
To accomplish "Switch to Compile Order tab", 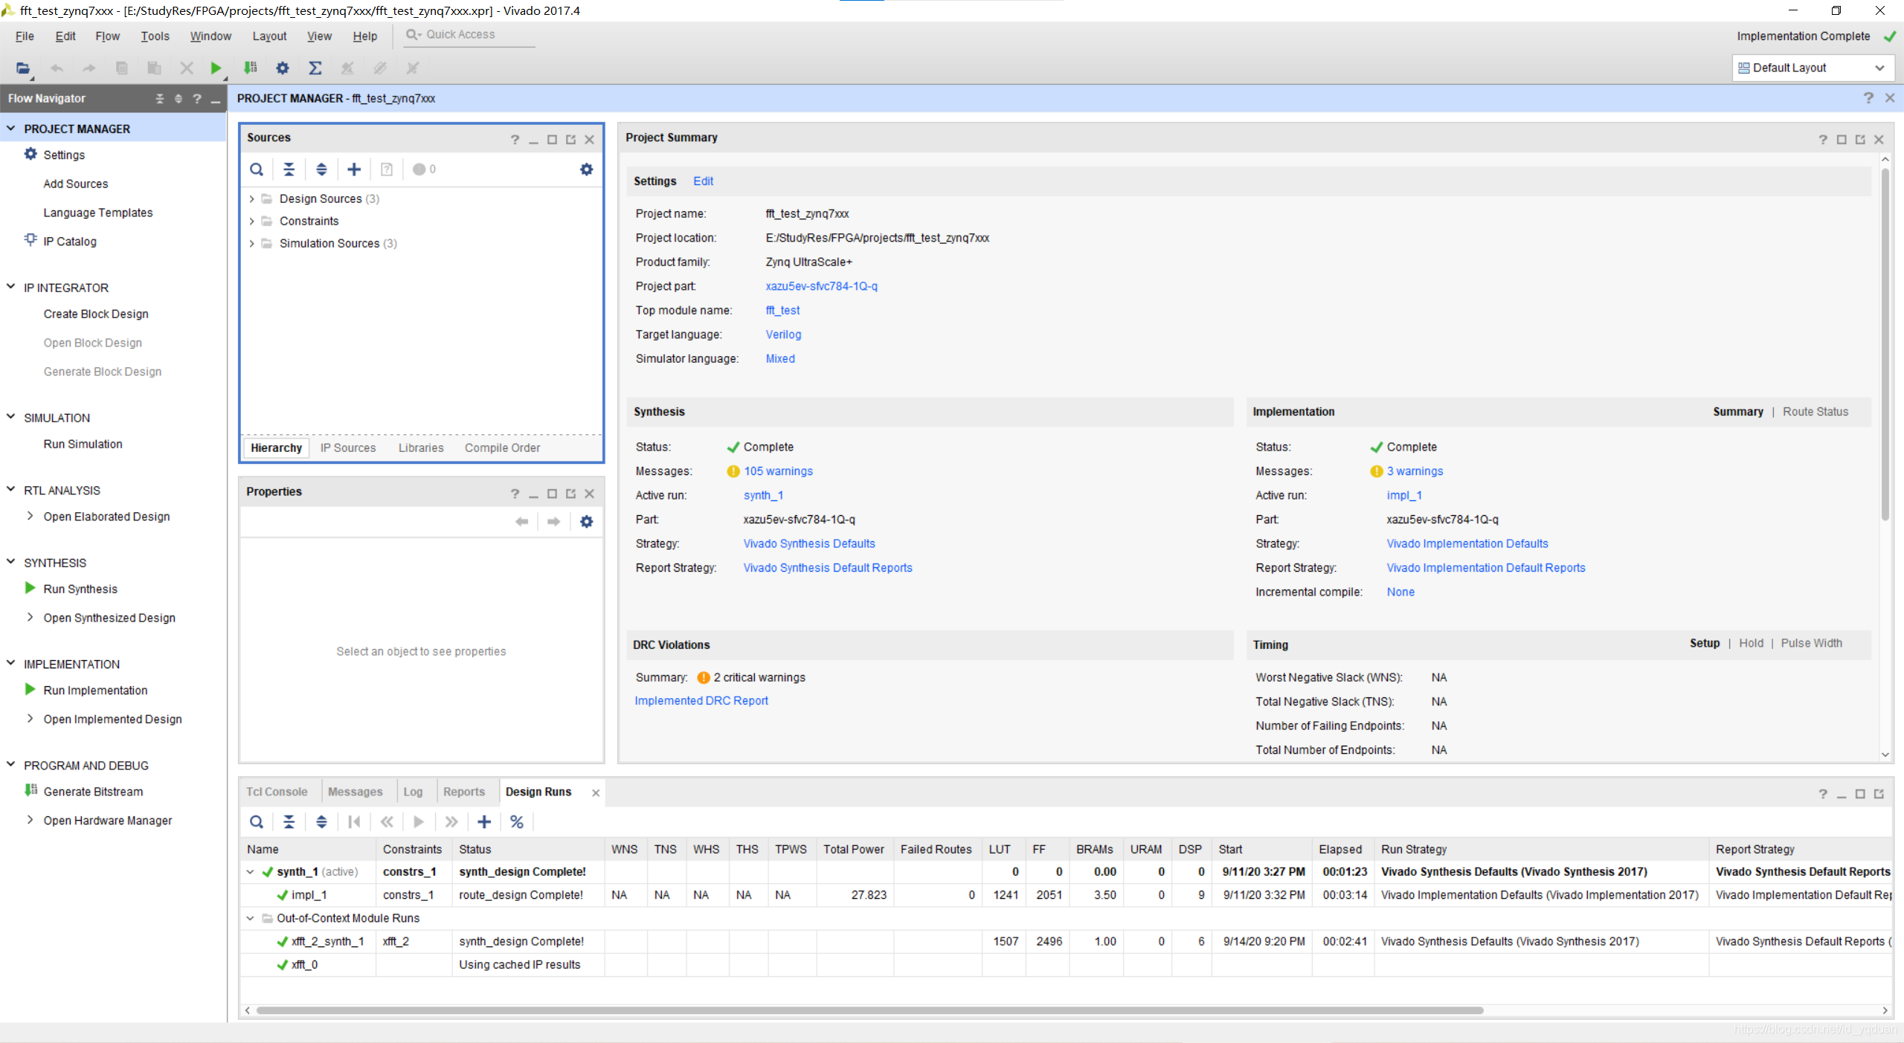I will tap(502, 448).
